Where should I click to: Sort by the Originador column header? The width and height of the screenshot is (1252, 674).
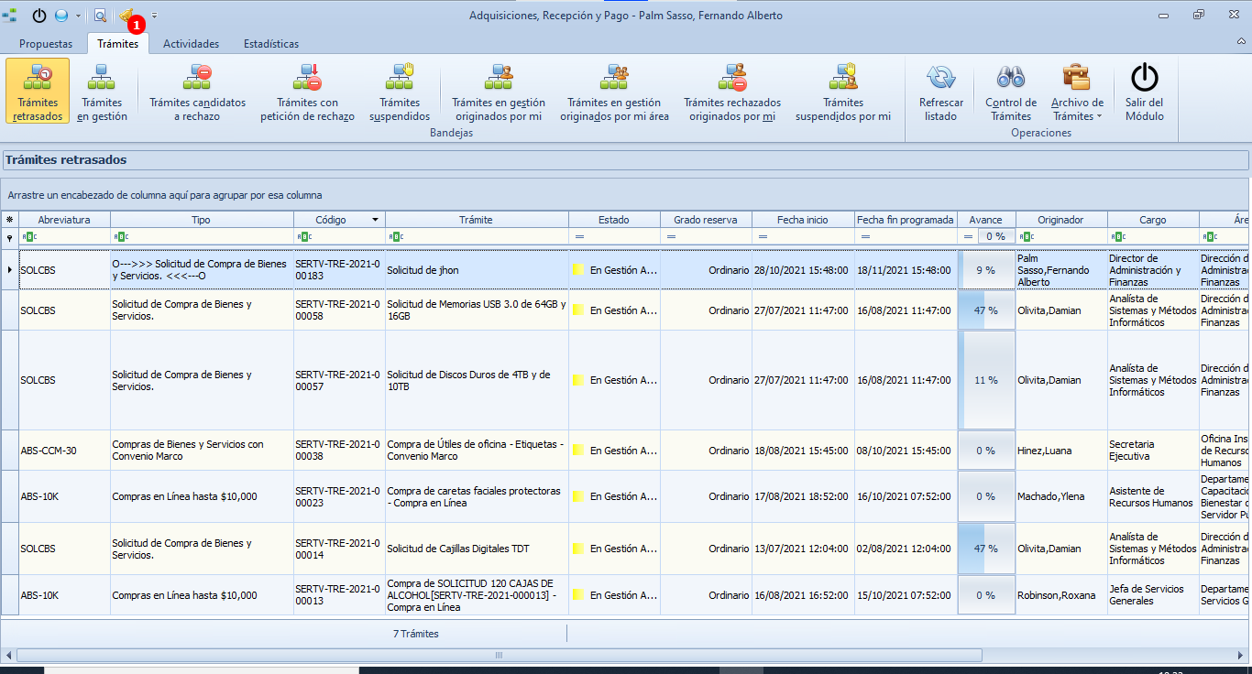1061,220
